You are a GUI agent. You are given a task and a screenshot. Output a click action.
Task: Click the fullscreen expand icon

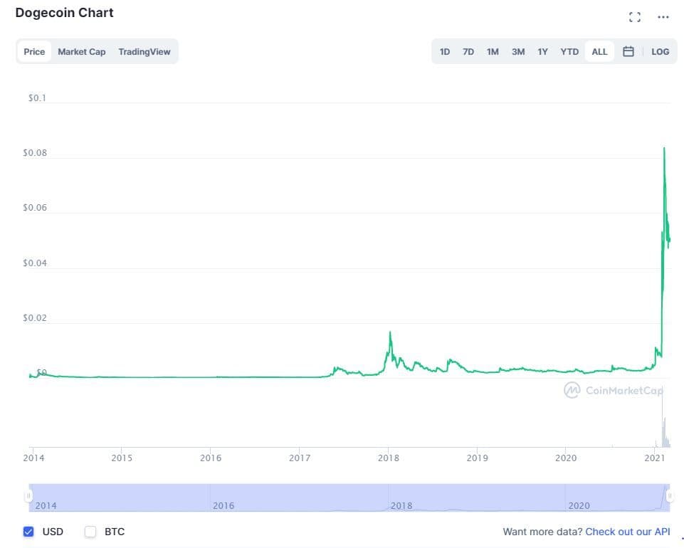(635, 17)
